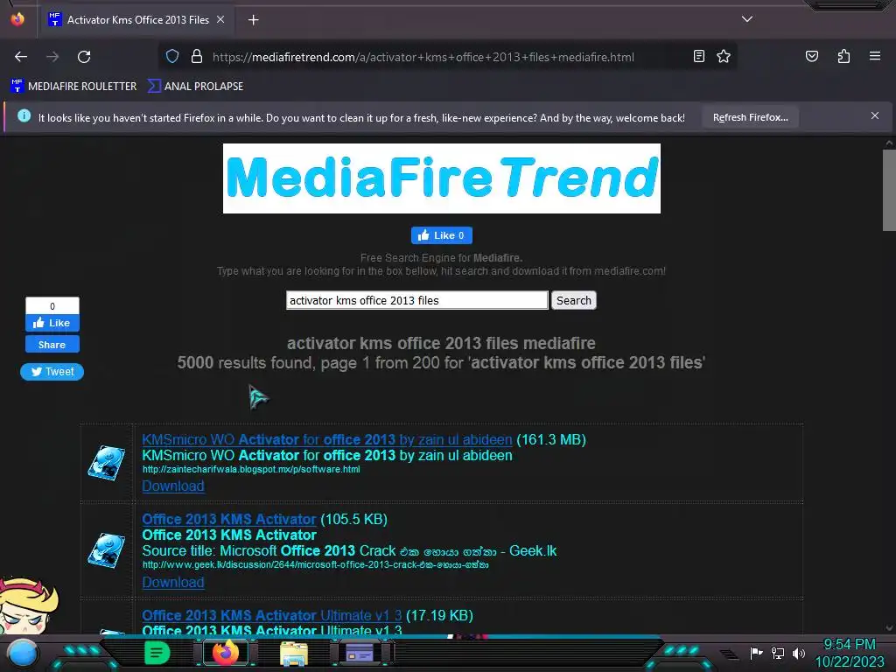Click the Refresh Firefox button
896x672 pixels.
point(750,118)
